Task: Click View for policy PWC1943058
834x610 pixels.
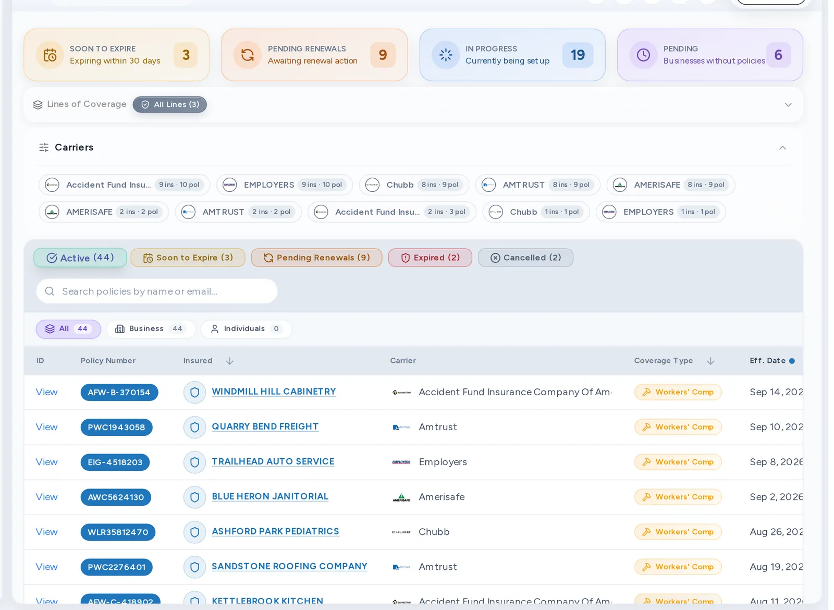Action: click(46, 427)
